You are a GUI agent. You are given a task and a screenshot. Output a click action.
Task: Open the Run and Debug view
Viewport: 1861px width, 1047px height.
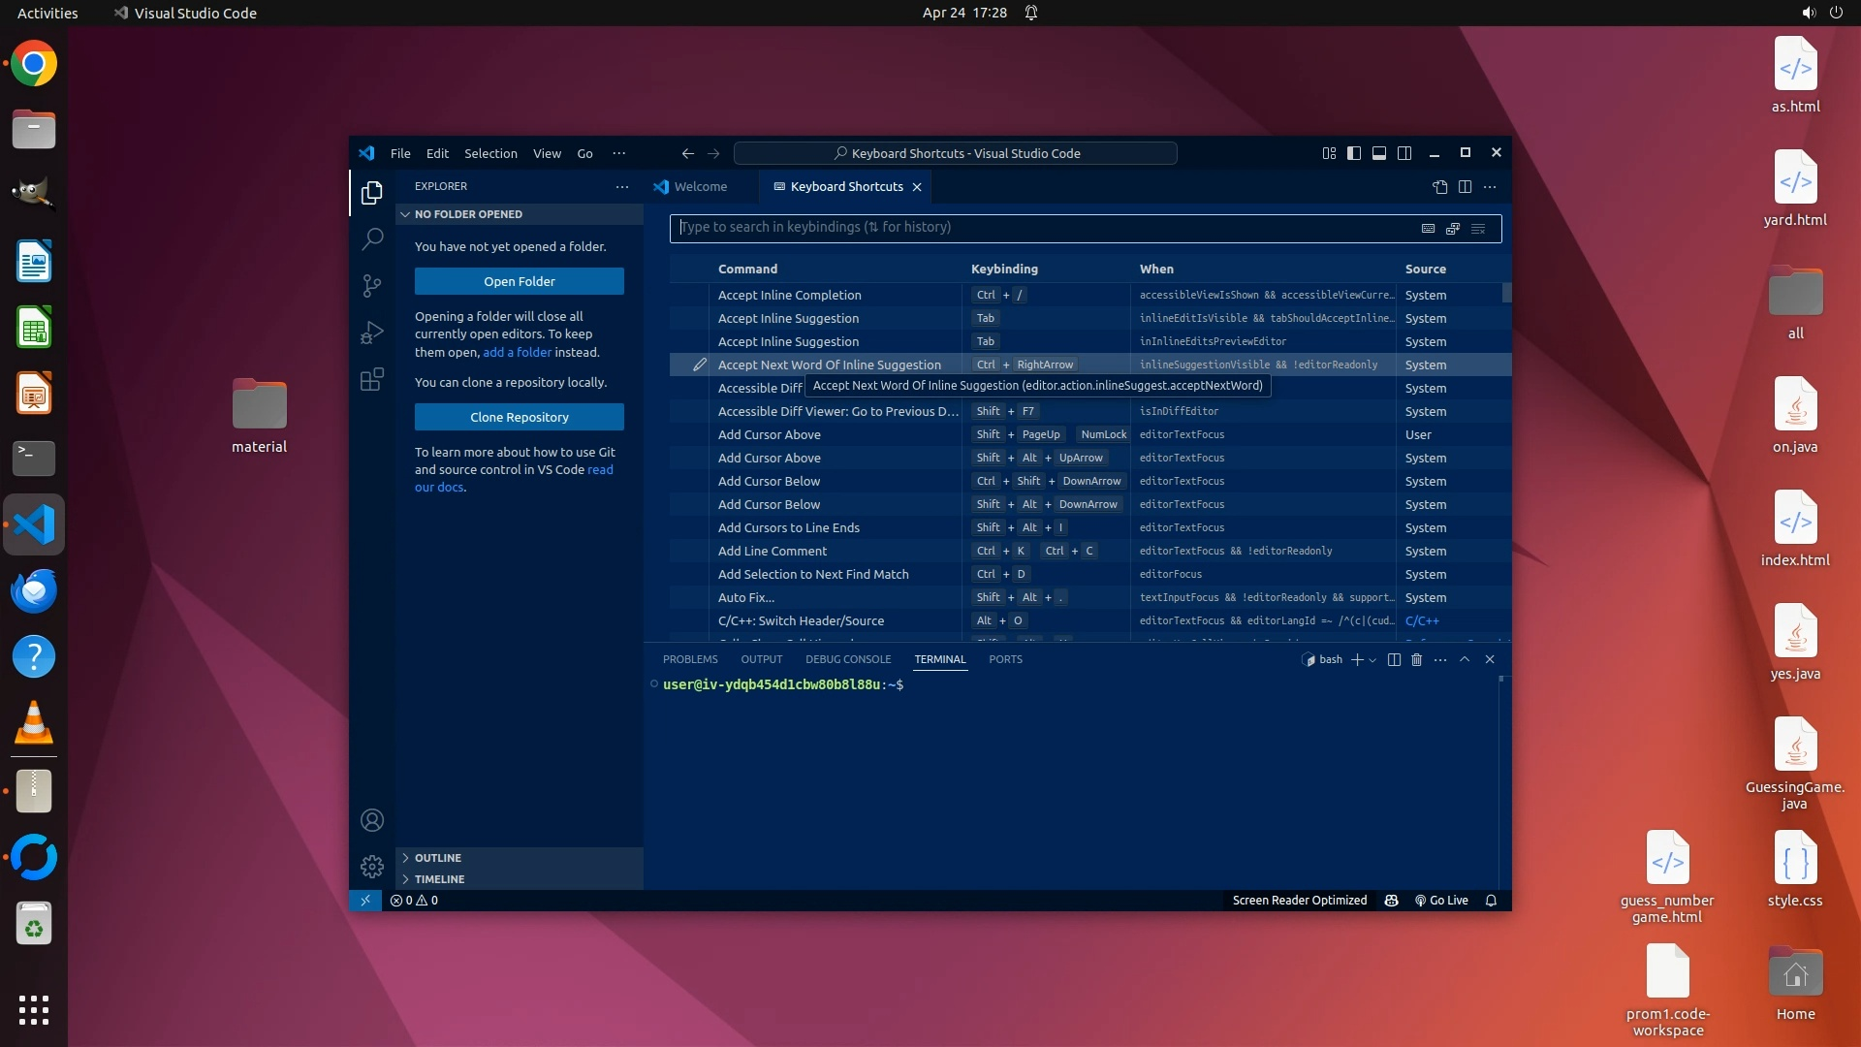[x=372, y=333]
